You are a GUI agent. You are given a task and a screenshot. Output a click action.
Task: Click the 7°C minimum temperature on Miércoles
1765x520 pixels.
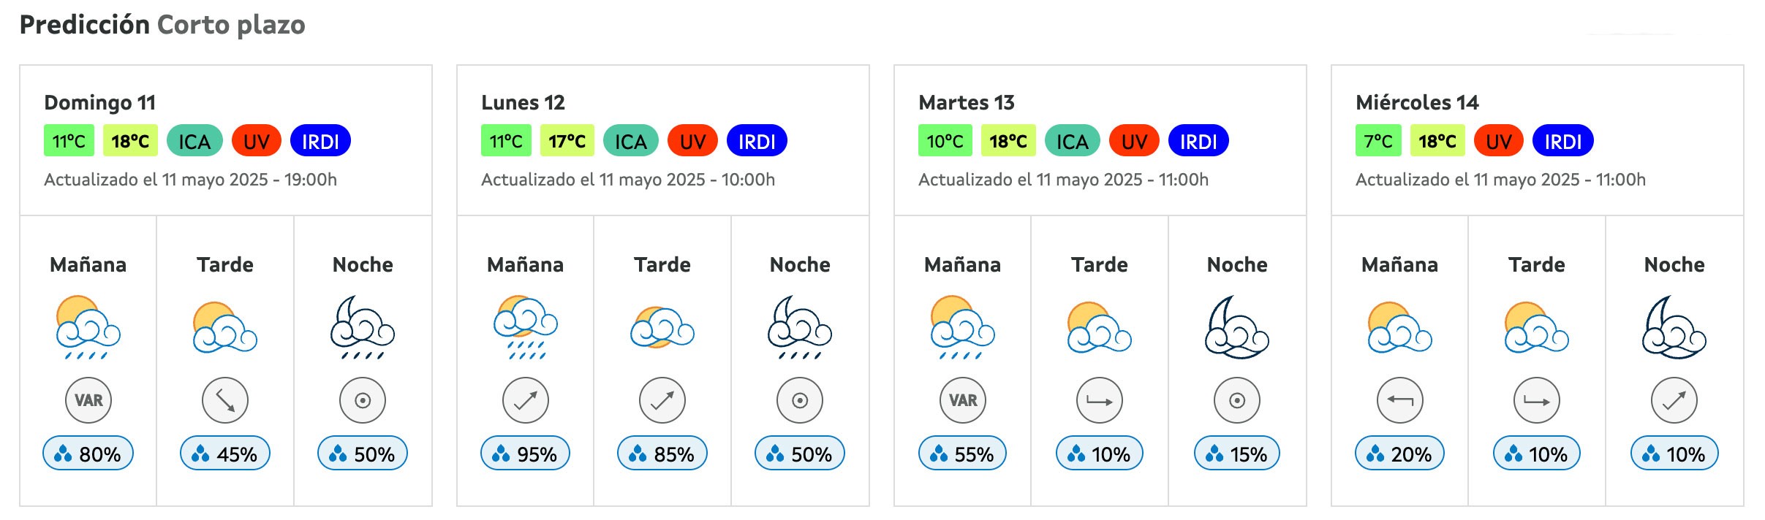pyautogui.click(x=1378, y=141)
